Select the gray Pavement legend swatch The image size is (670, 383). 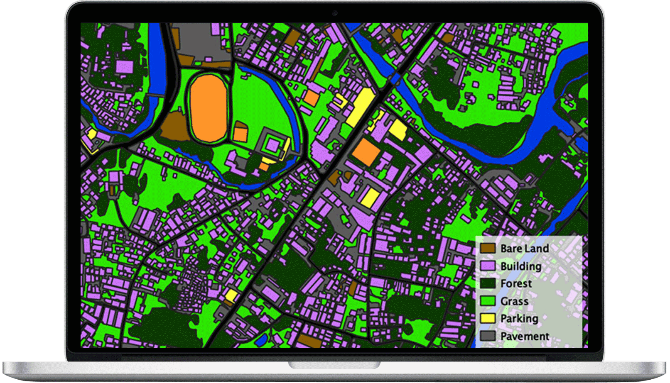coord(488,336)
